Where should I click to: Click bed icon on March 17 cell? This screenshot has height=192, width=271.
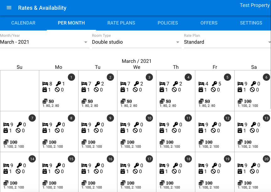[123, 165]
